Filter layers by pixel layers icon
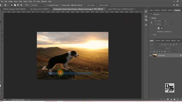This screenshot has height=102, width=182. click(x=162, y=45)
